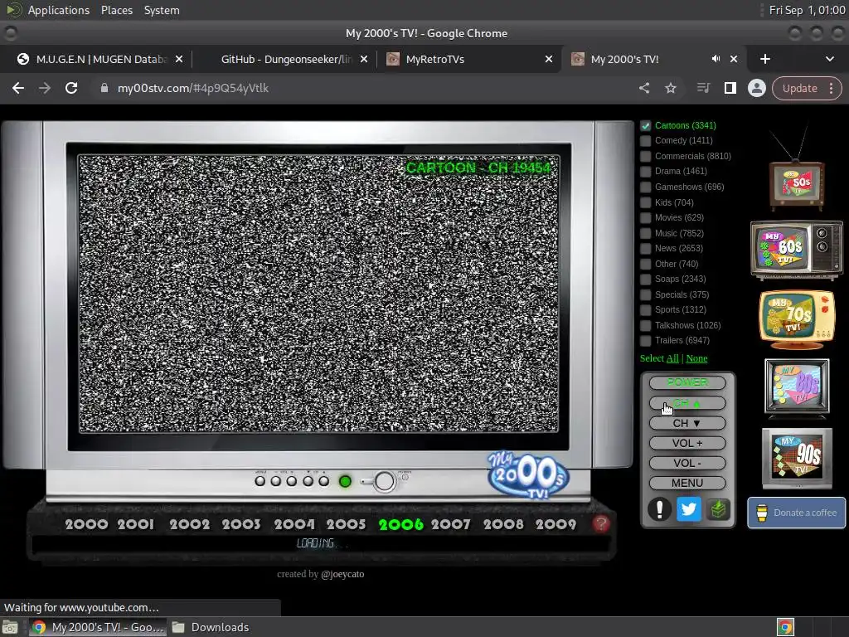The width and height of the screenshot is (849, 637).
Task: Open the My 60s TV thumbnail
Action: (796, 250)
